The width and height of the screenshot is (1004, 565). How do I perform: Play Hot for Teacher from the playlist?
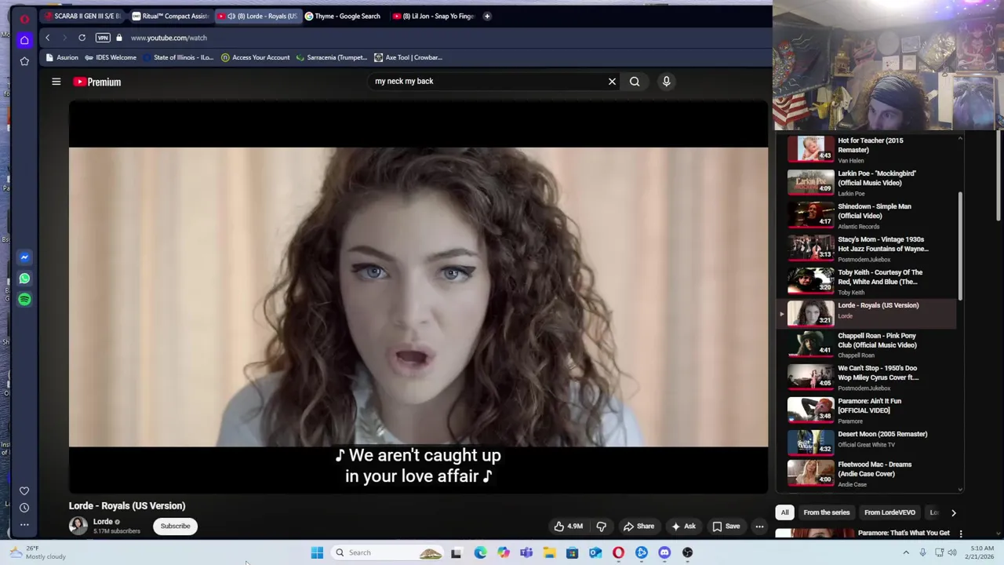tap(868, 149)
